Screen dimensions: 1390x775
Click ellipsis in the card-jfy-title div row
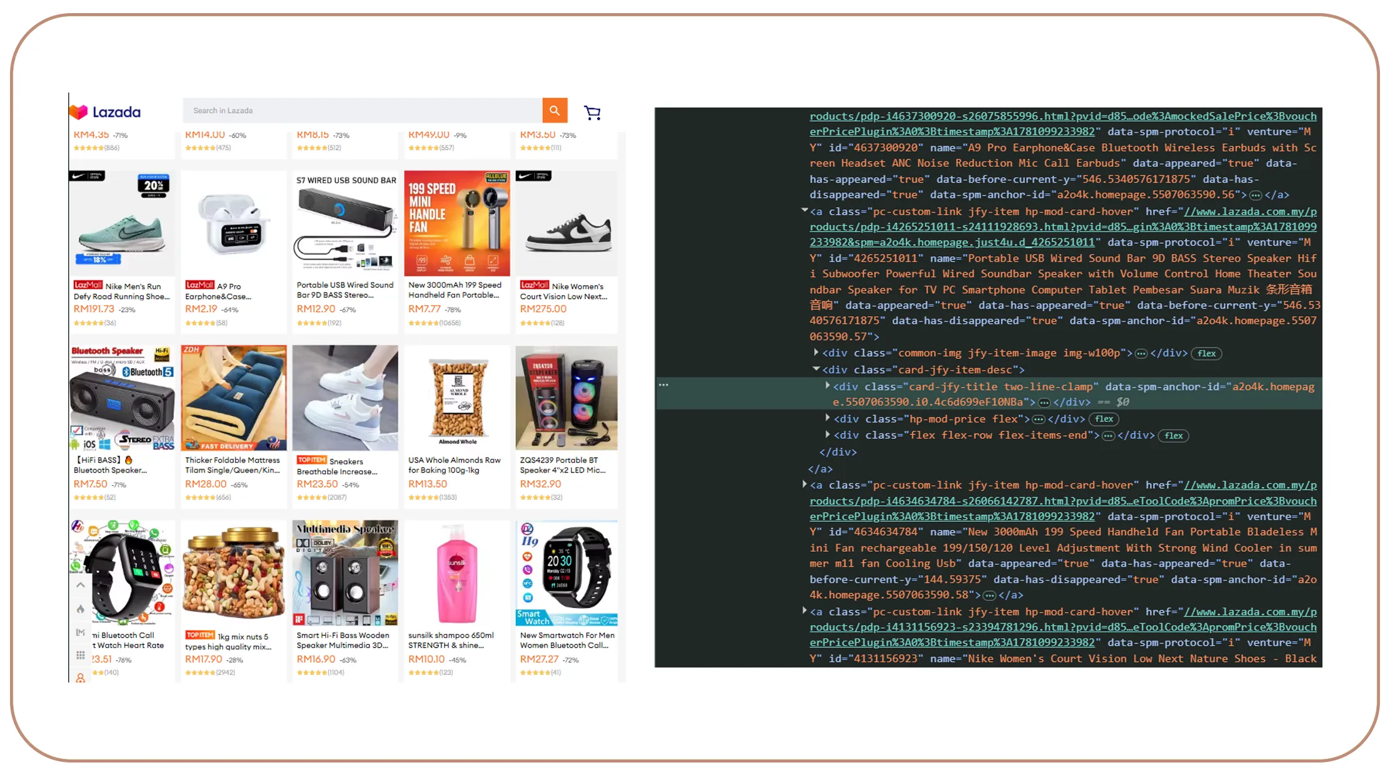point(1044,402)
